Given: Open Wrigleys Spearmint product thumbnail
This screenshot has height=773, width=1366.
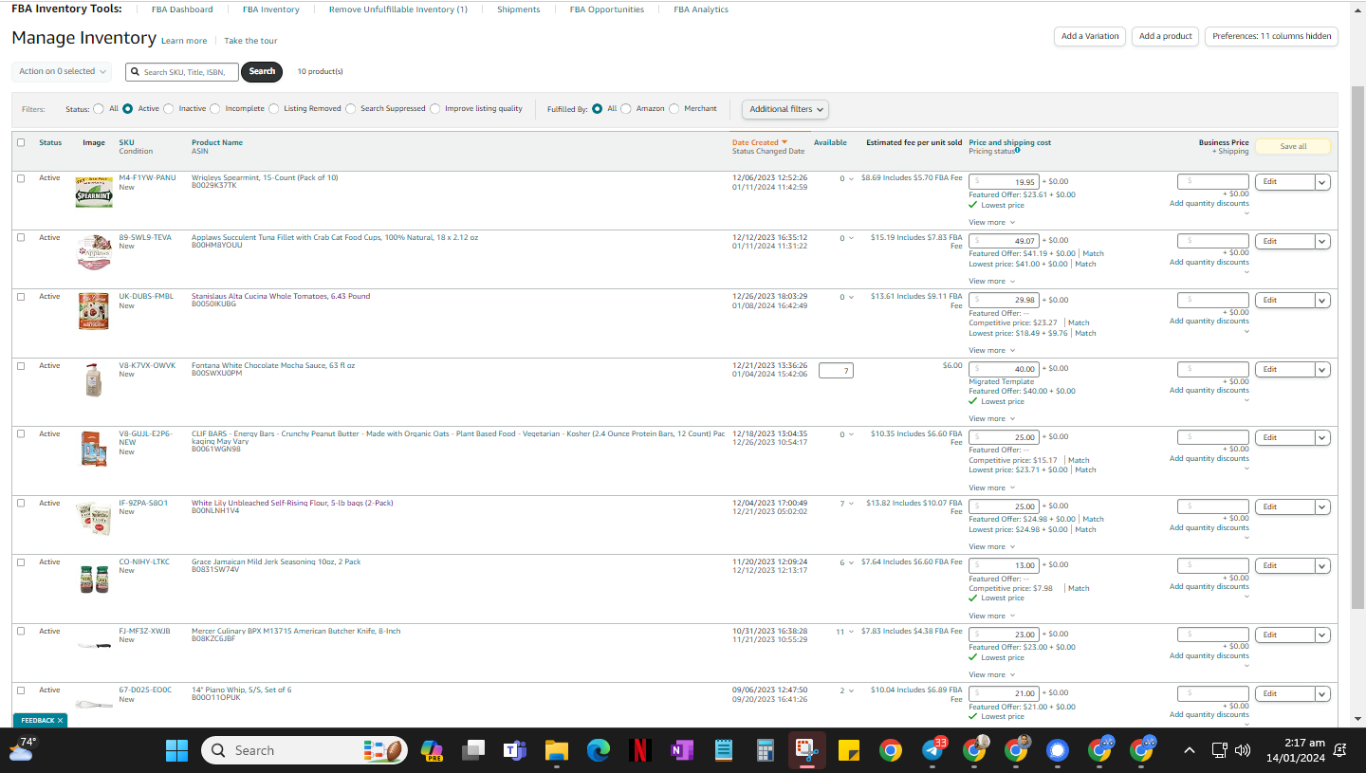Looking at the screenshot, I should 94,193.
